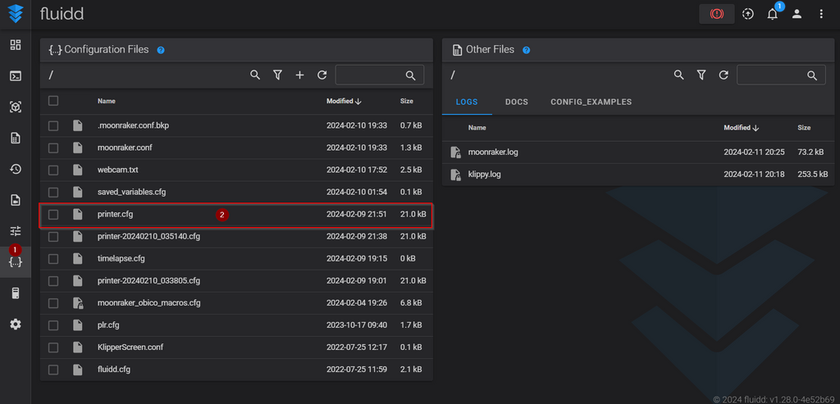Screen dimensions: 840x404
Task: Check the webcam.txt checkbox
Action: click(x=53, y=170)
